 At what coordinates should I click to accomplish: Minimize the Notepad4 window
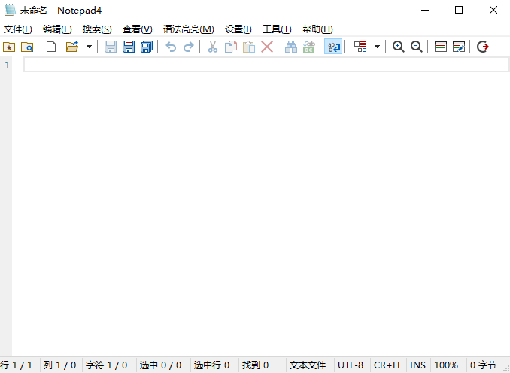pos(425,10)
